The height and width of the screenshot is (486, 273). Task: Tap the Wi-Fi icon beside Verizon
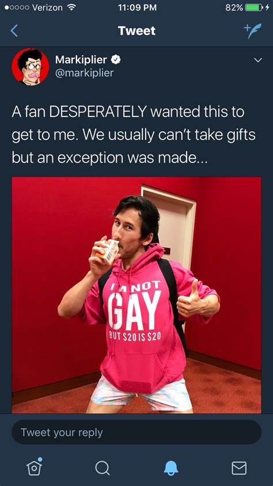(71, 7)
